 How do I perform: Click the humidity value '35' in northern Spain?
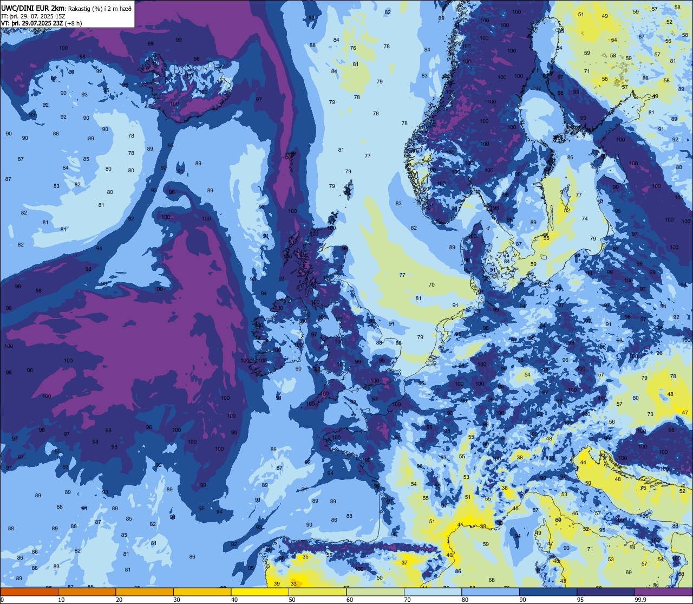pos(305,556)
